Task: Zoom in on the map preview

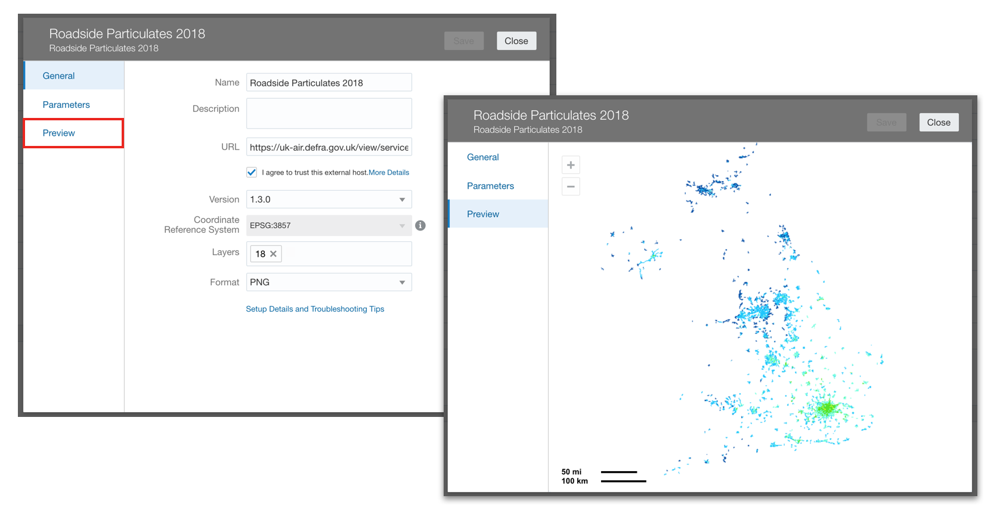Action: pos(571,165)
